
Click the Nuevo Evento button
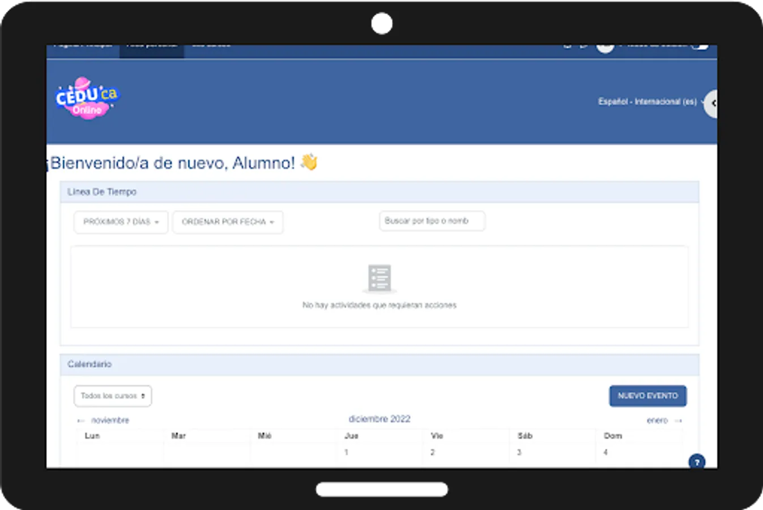[x=647, y=396]
